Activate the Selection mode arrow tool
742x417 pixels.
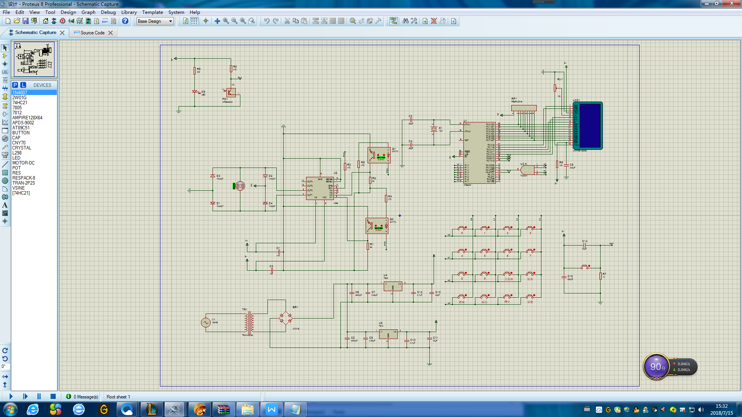[x=5, y=48]
